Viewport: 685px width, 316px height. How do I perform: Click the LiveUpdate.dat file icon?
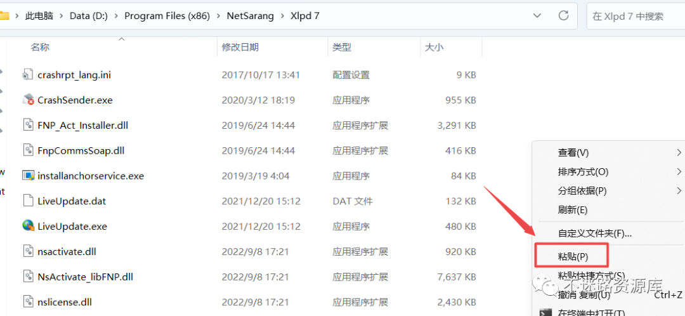click(x=27, y=201)
